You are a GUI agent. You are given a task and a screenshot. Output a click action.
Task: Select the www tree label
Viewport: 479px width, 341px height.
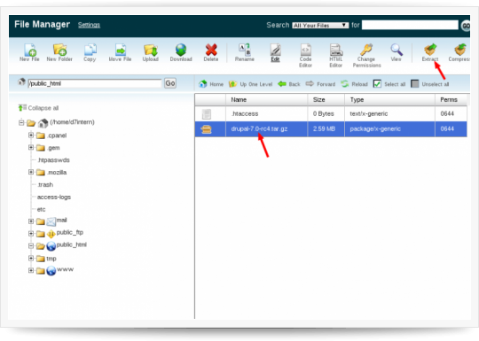pos(65,269)
